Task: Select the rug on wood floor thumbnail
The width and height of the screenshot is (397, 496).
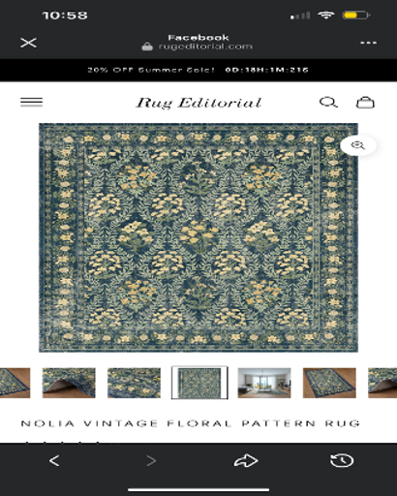Action: (329, 383)
